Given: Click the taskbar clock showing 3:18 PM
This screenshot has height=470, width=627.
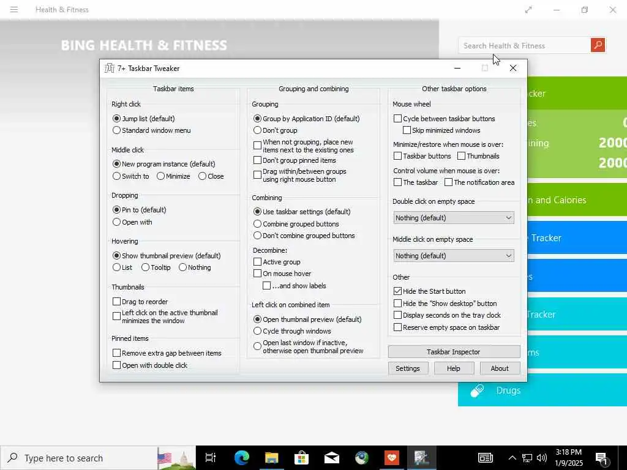Looking at the screenshot, I should [569, 458].
